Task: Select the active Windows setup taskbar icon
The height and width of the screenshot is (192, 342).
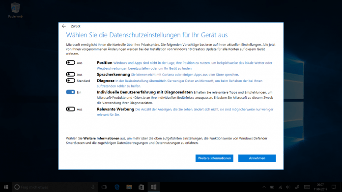Action: pyautogui.click(x=153, y=187)
